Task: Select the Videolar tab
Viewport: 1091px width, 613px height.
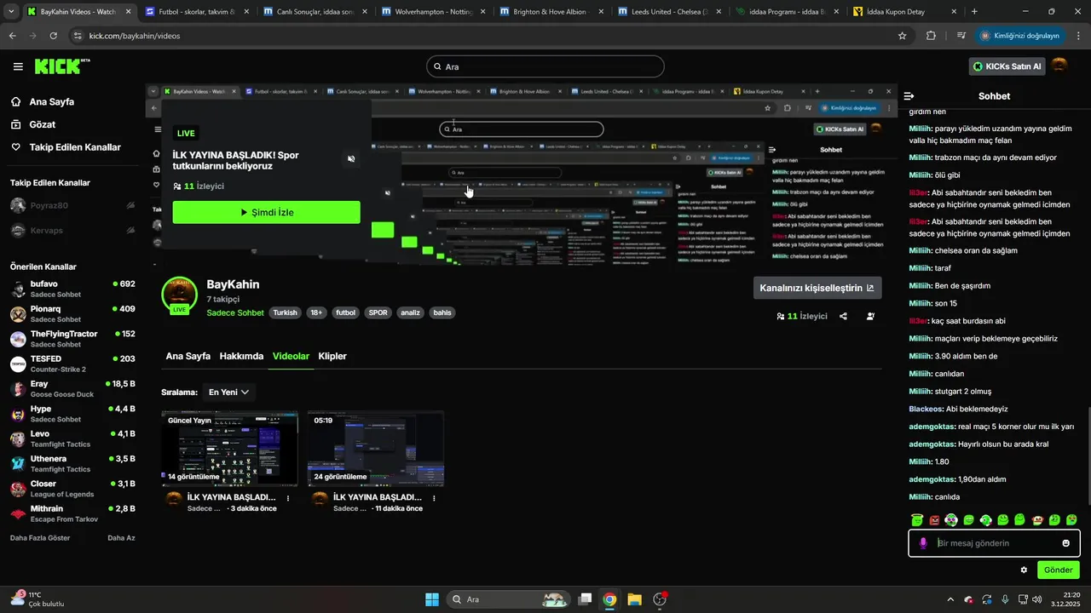Action: [291, 356]
